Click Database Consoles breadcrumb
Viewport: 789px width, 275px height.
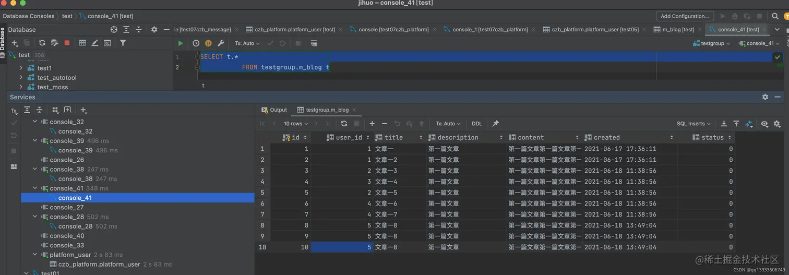28,16
